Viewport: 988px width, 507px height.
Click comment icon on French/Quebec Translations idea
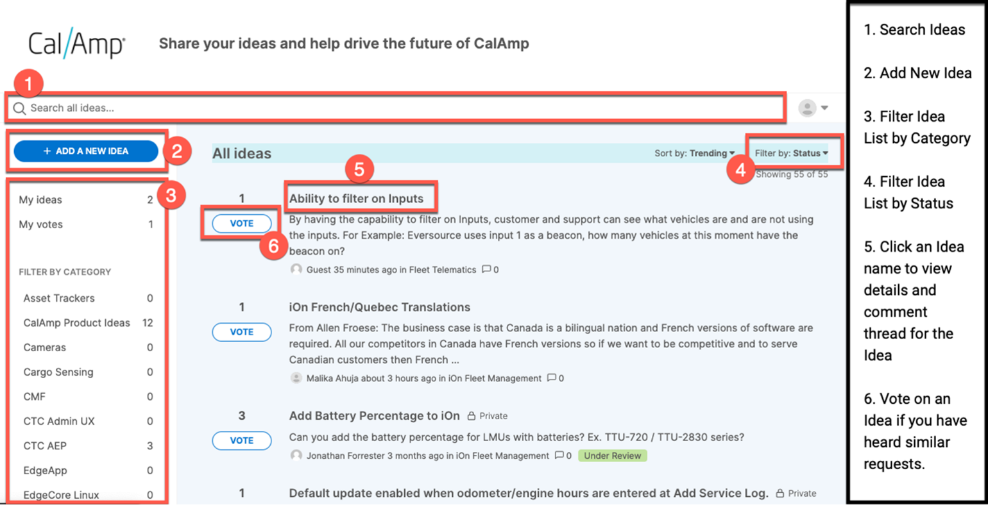point(551,378)
